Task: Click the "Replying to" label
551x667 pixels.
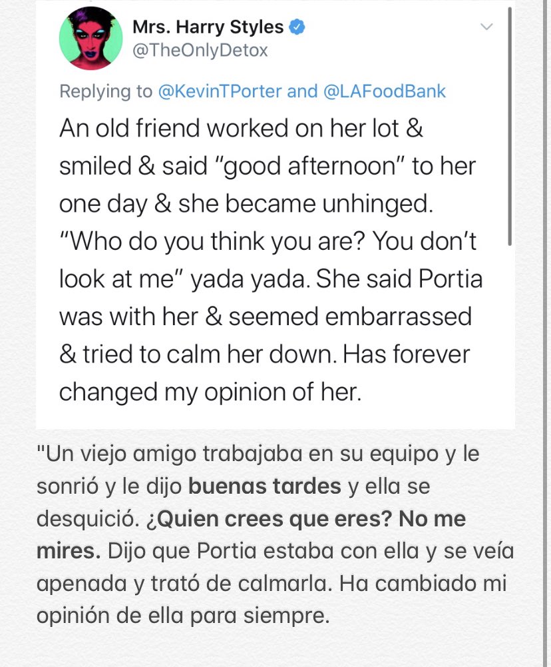Action: click(106, 91)
